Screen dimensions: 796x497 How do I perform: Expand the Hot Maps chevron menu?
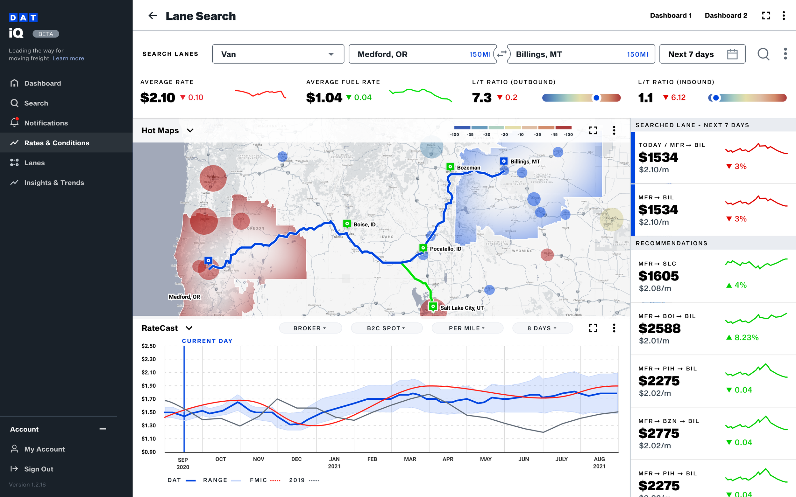point(190,130)
